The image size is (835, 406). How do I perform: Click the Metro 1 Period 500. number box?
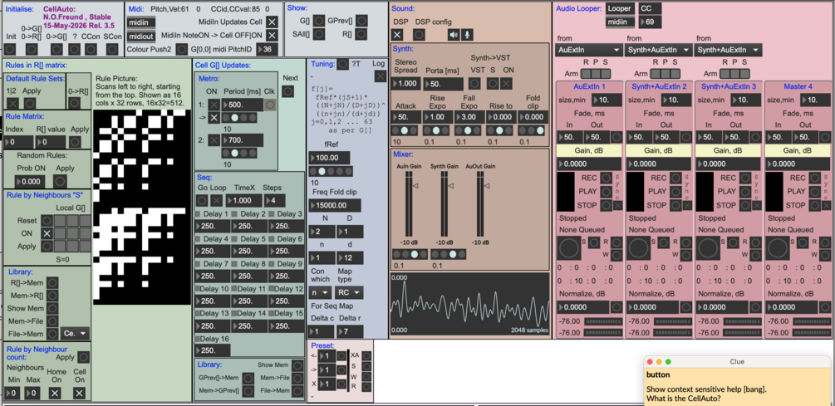coord(243,105)
